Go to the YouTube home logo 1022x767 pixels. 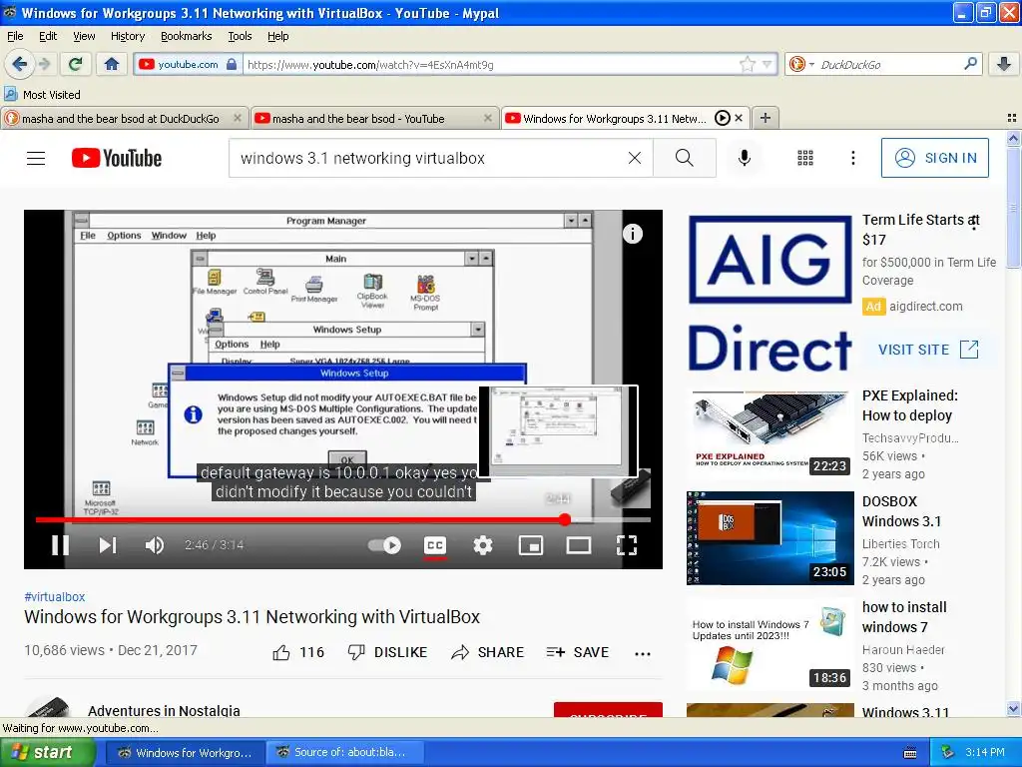coord(117,158)
